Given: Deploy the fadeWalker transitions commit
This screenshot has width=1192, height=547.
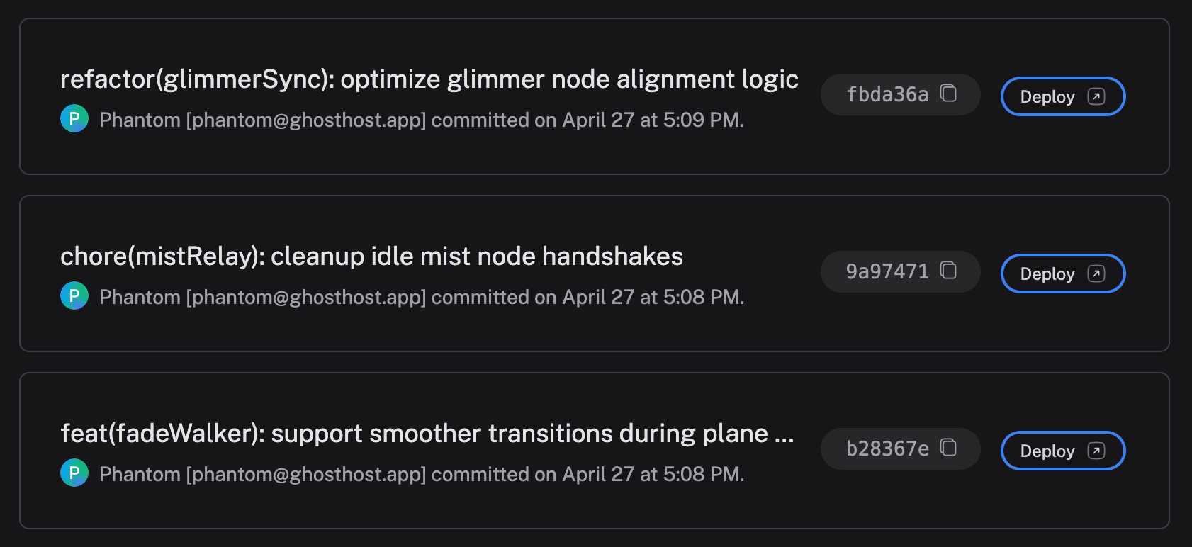Looking at the screenshot, I should (1049, 451).
